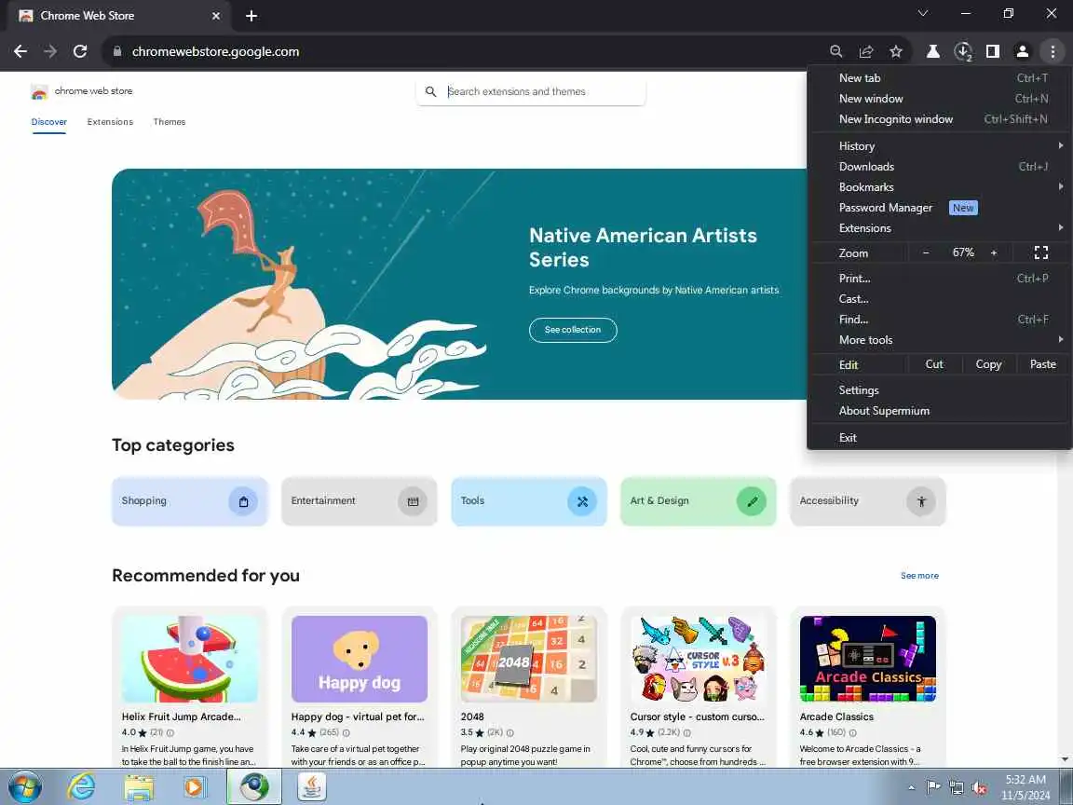Open the Cursor style extension thumbnail
Image resolution: width=1073 pixels, height=805 pixels.
coord(698,660)
